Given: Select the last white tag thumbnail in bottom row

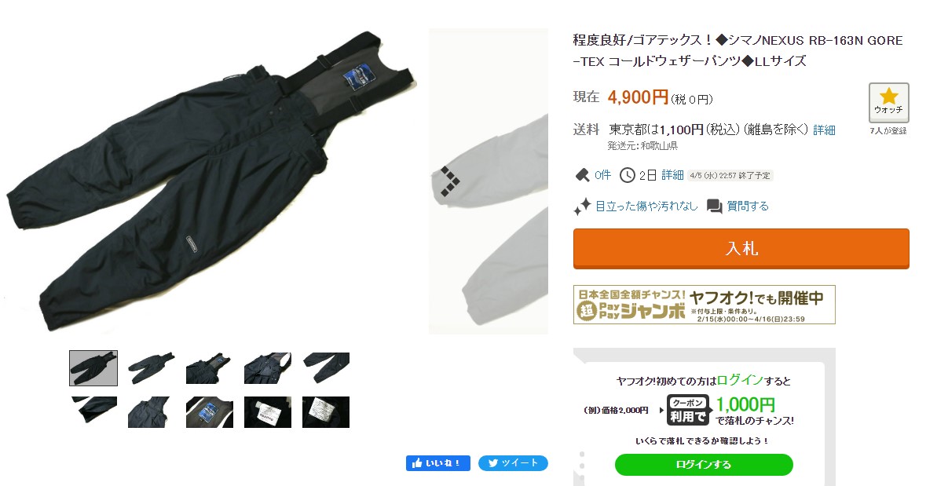Looking at the screenshot, I should [326, 412].
